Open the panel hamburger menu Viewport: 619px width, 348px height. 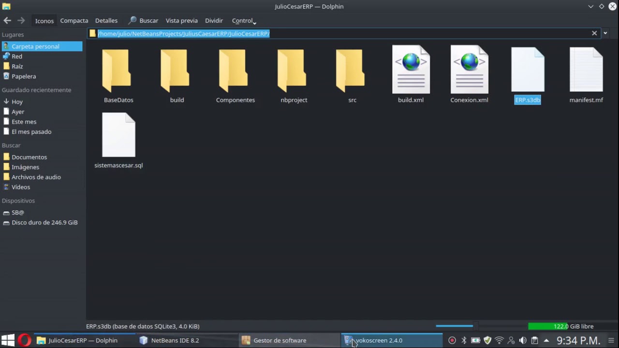(611, 340)
